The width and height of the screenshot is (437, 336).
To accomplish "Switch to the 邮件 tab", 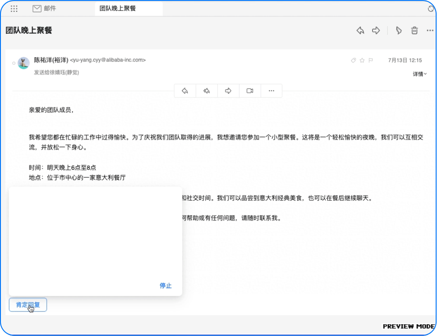I will coord(45,9).
